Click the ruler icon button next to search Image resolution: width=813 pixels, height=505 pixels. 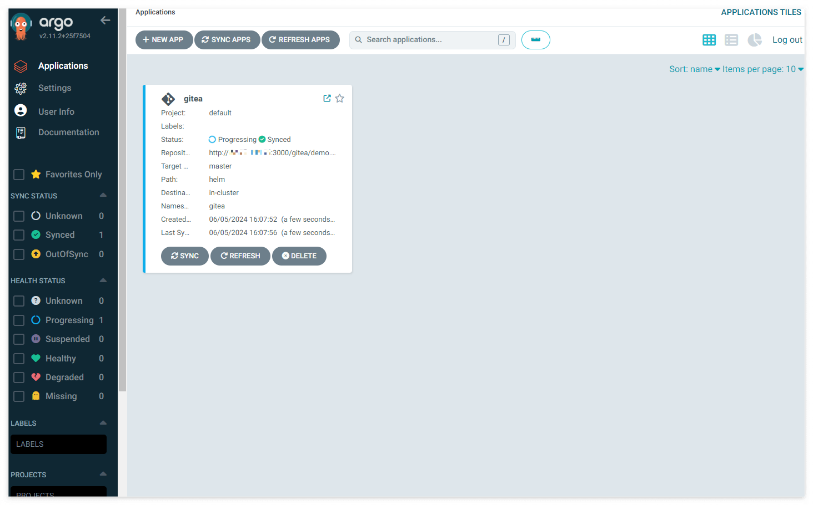(536, 40)
